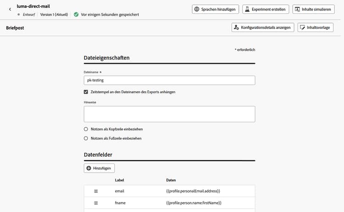Click the globe icon for Sprachen hinzufügen
This screenshot has height=212, width=344.
click(197, 9)
